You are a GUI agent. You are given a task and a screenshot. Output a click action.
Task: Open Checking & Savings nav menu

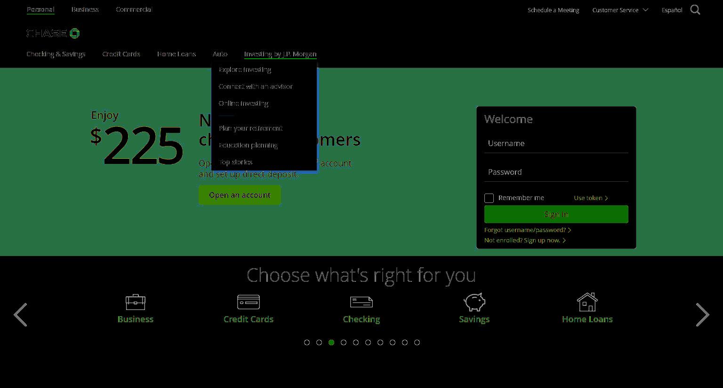pyautogui.click(x=56, y=54)
